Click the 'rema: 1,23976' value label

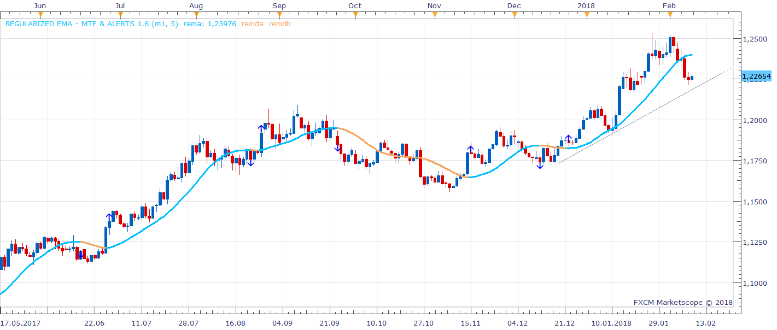pyautogui.click(x=209, y=24)
